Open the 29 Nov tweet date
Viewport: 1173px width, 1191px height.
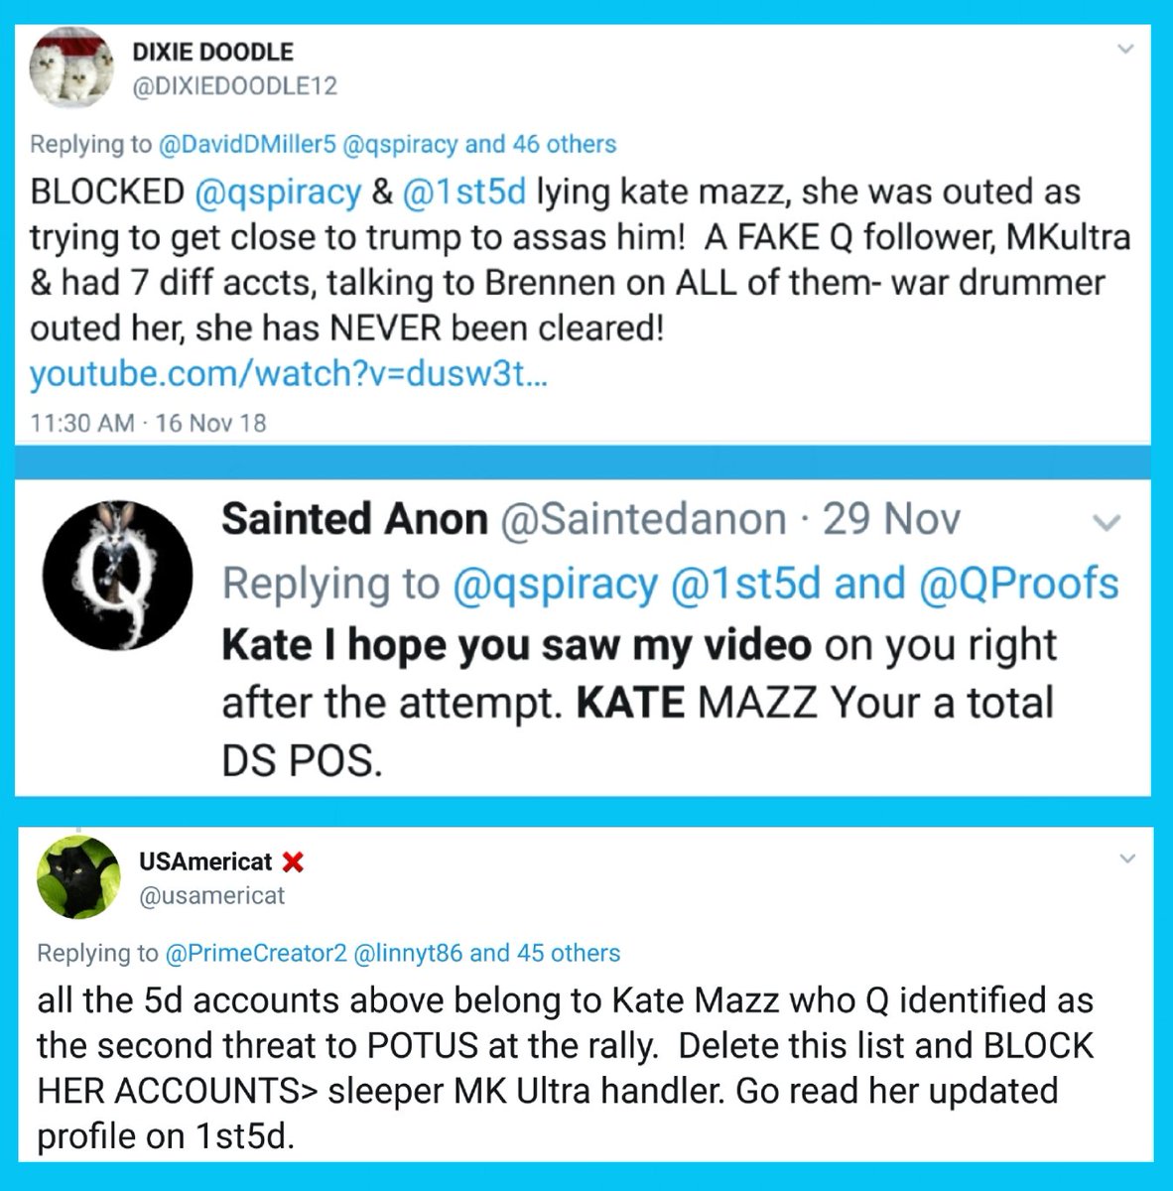pos(891,519)
